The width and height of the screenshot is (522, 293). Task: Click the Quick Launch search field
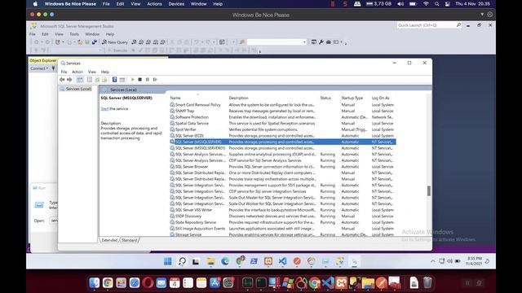coord(427,25)
